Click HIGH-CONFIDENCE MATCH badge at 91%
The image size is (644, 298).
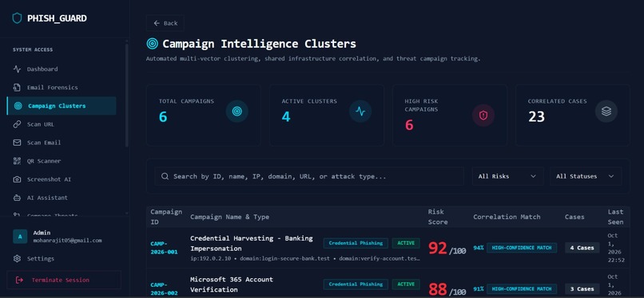point(522,288)
